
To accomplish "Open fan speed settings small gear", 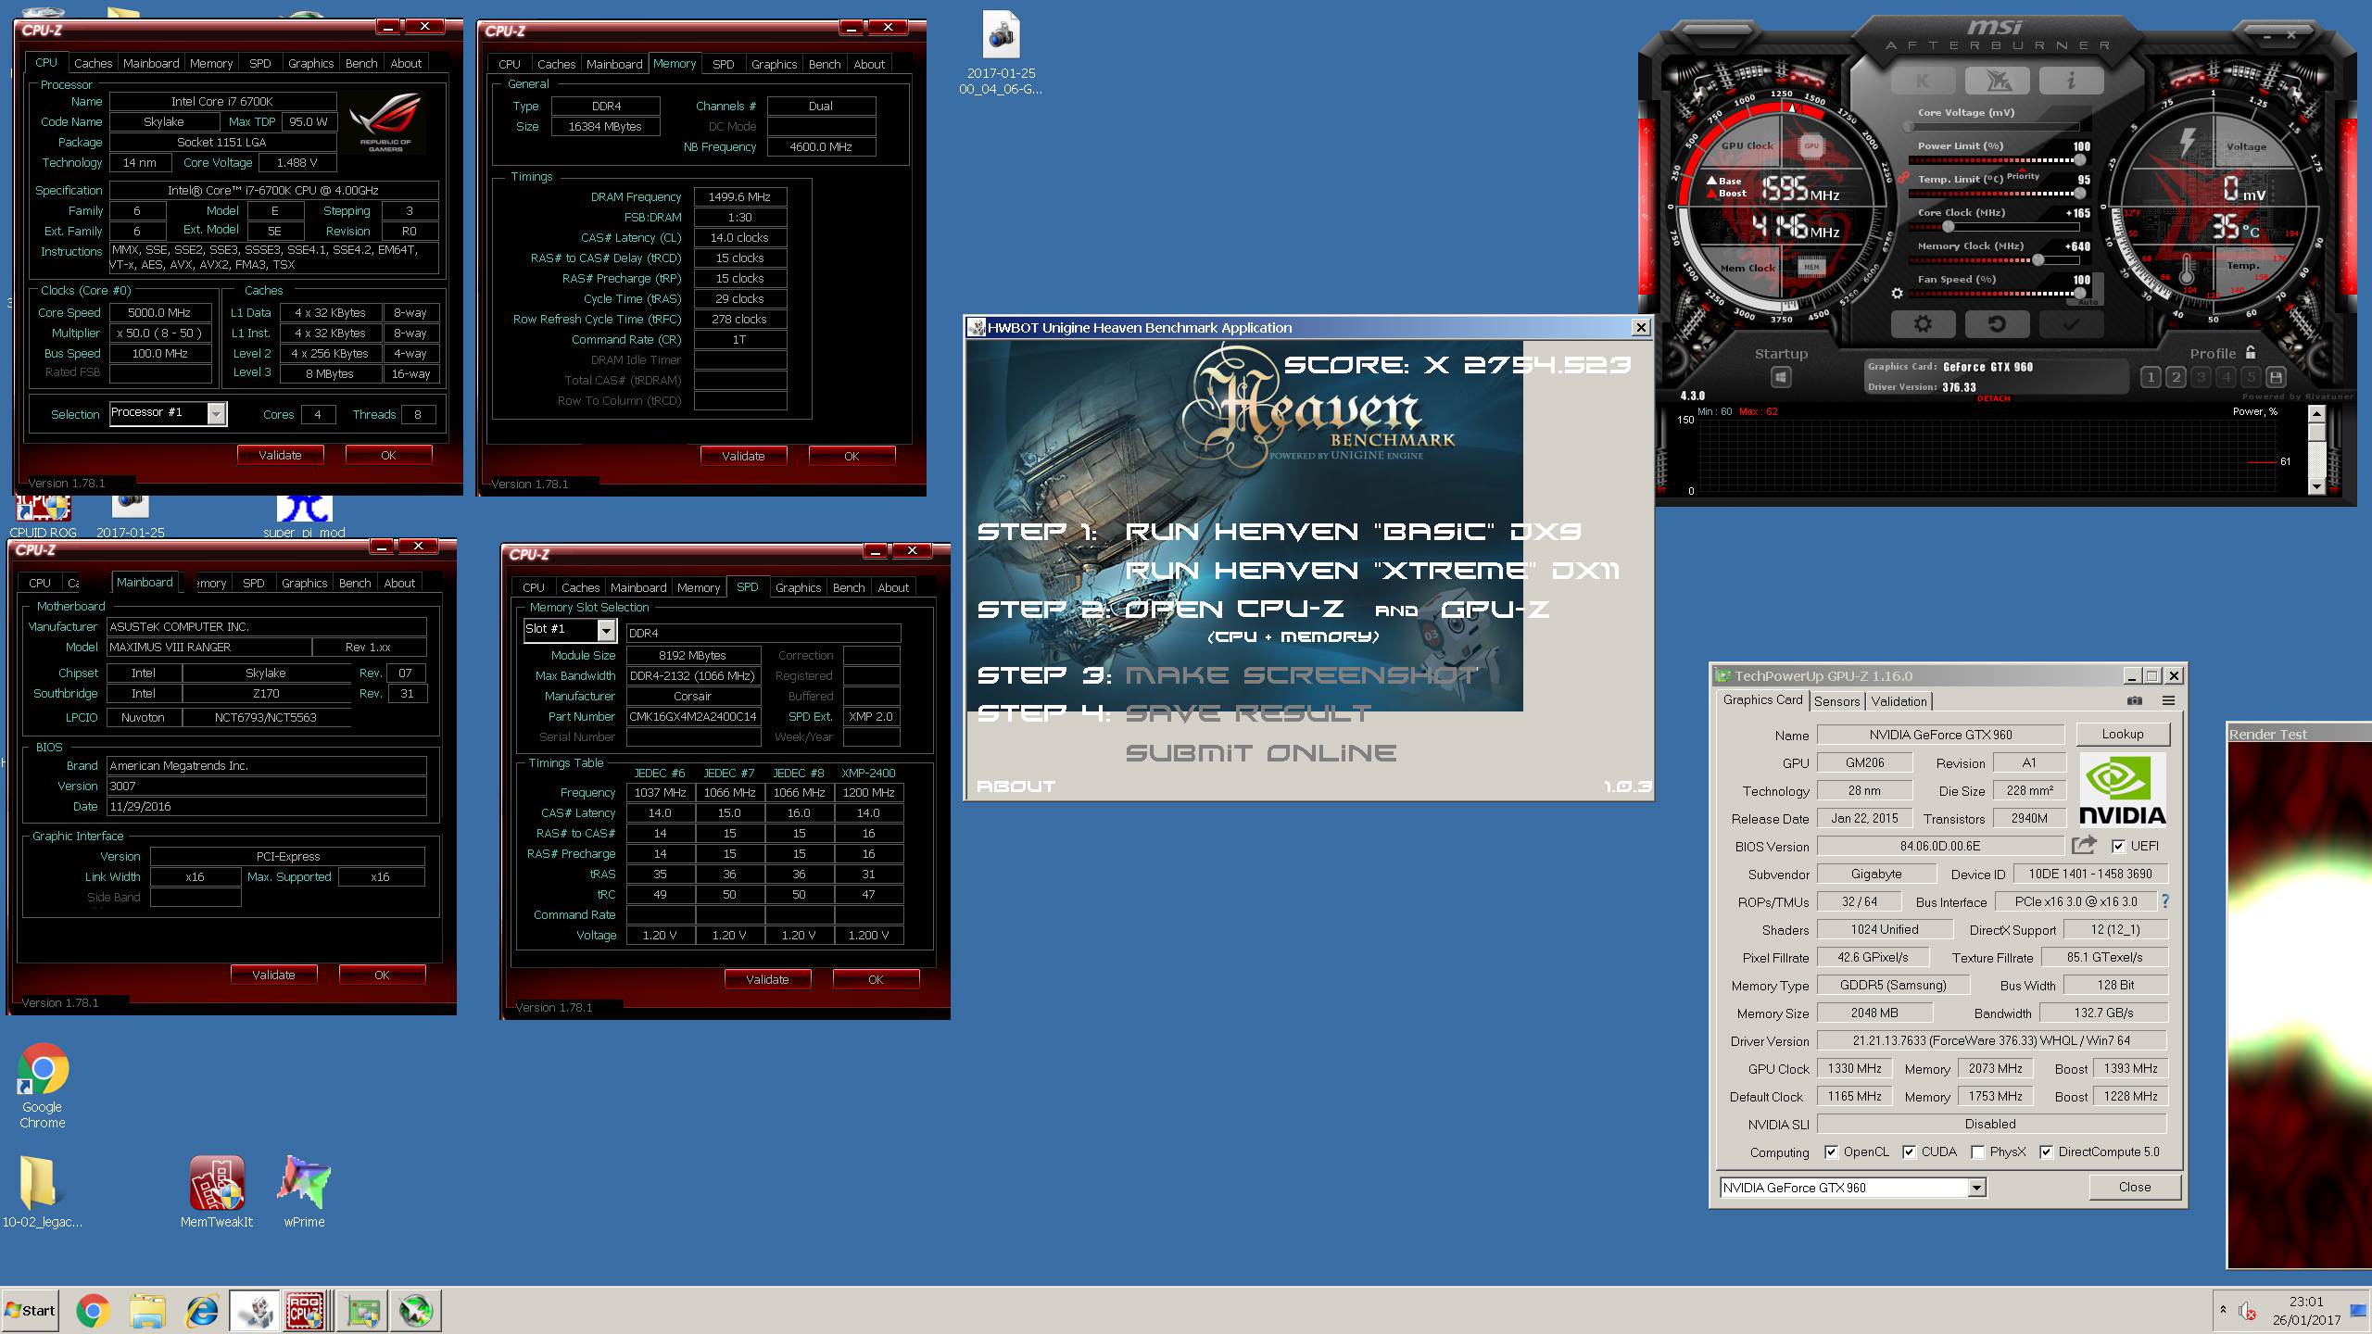I will pyautogui.click(x=1898, y=294).
